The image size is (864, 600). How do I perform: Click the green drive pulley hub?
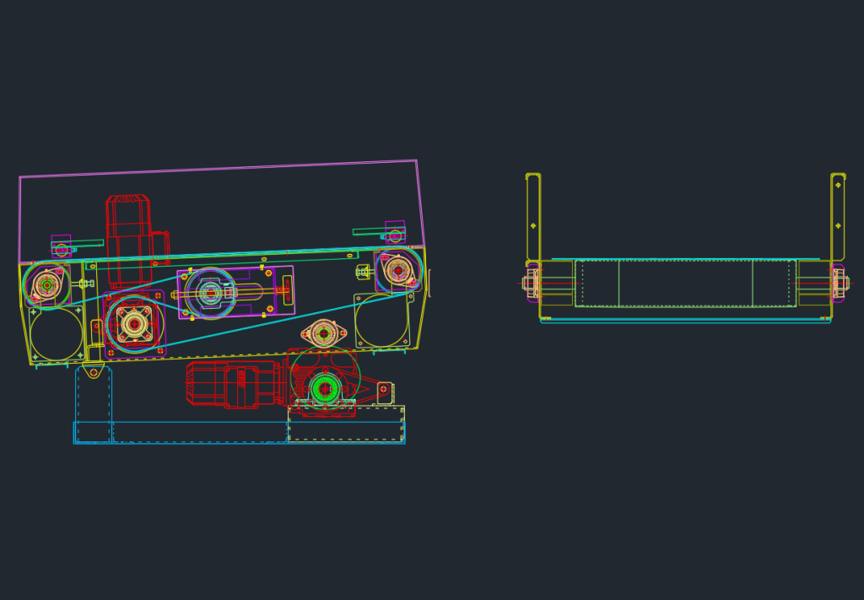click(327, 389)
